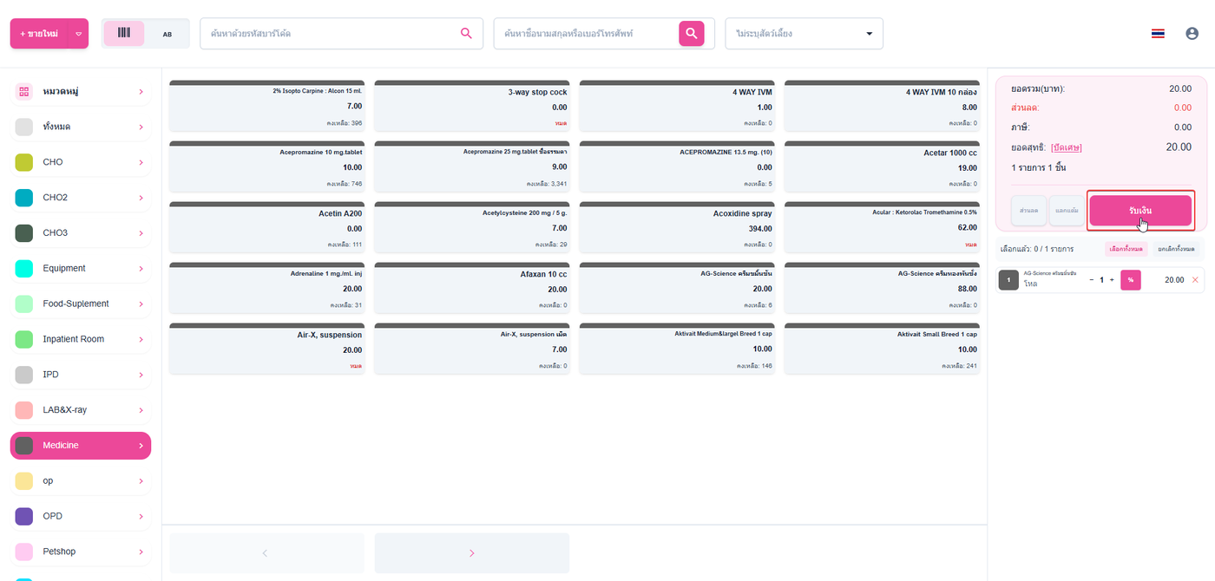Remove AG-Science item with red X
The height and width of the screenshot is (581, 1215).
click(1195, 280)
